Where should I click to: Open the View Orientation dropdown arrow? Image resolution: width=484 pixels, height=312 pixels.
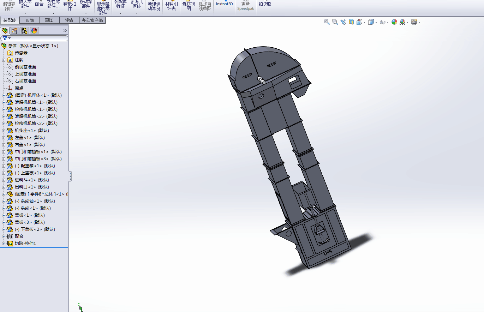[364, 22]
